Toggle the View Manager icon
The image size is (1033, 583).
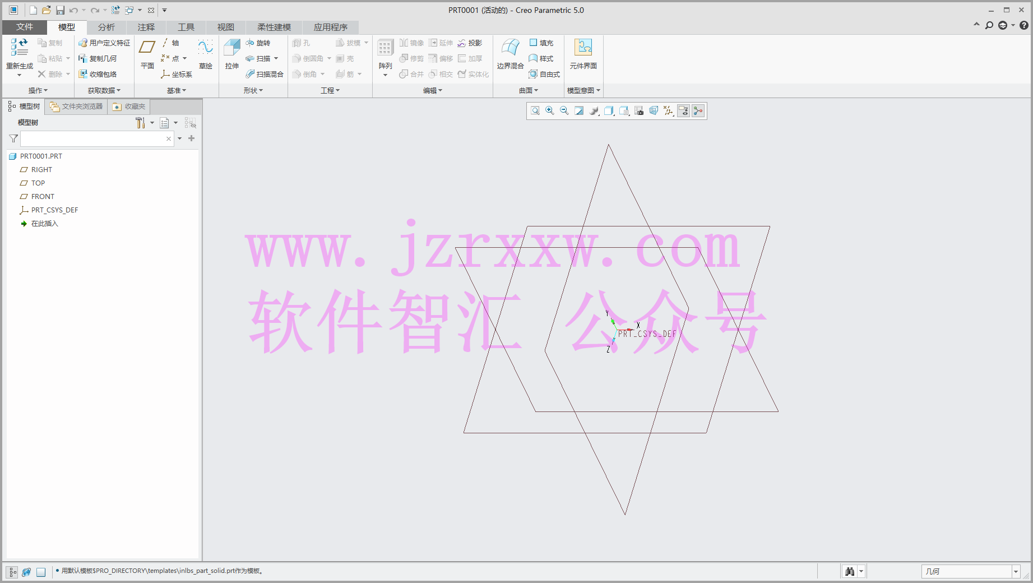pos(639,111)
